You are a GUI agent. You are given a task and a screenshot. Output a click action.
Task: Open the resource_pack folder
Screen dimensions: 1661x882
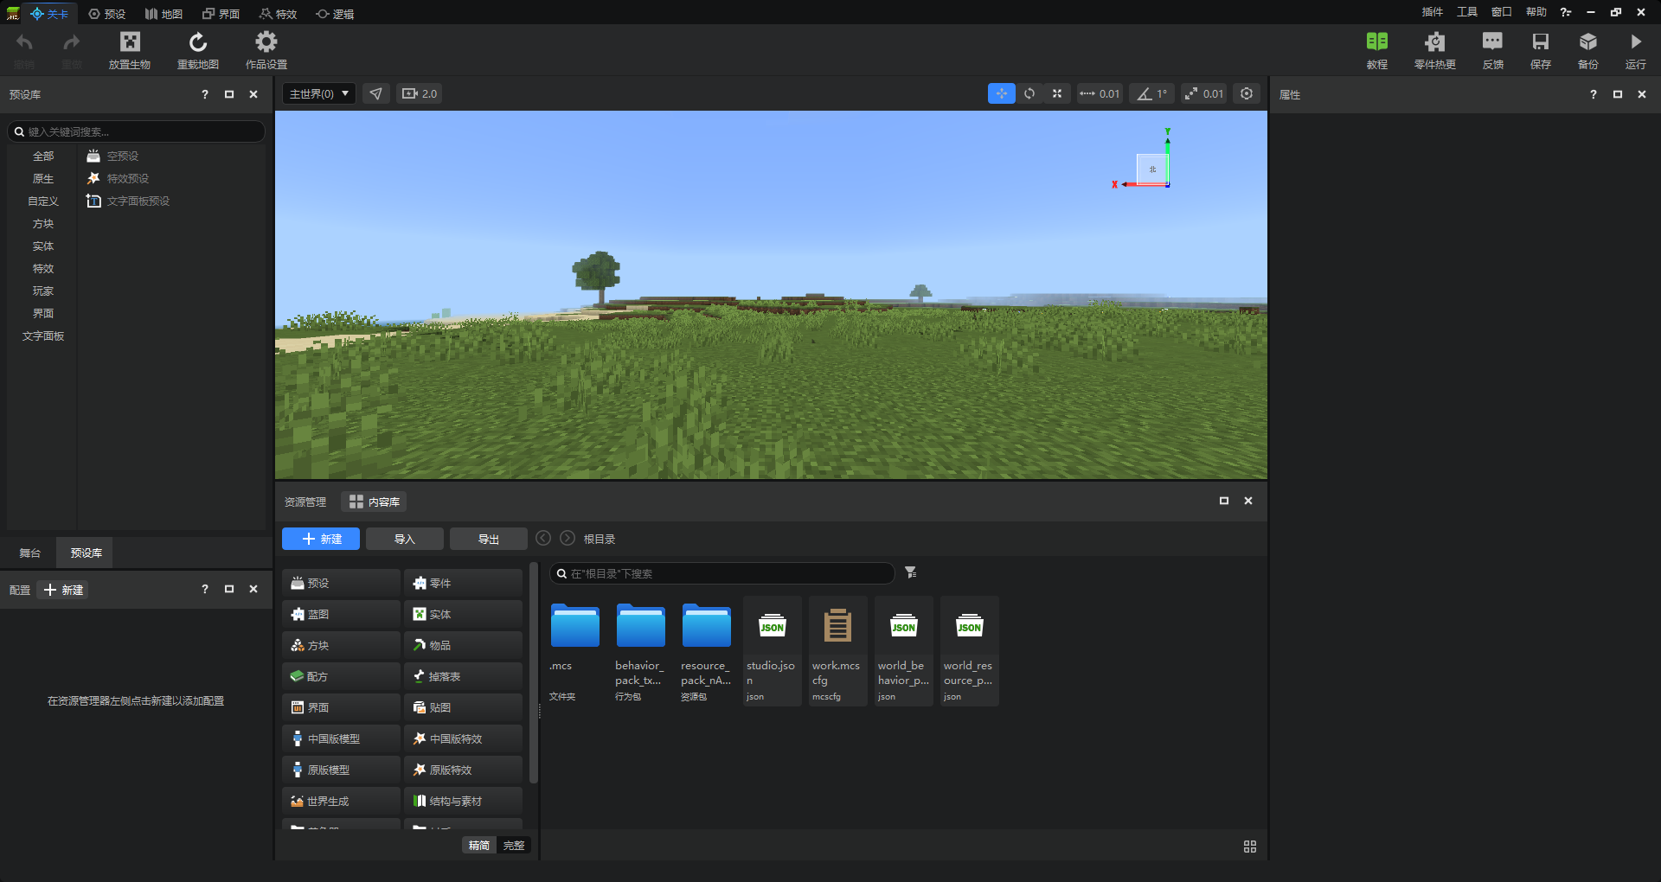pyautogui.click(x=707, y=651)
